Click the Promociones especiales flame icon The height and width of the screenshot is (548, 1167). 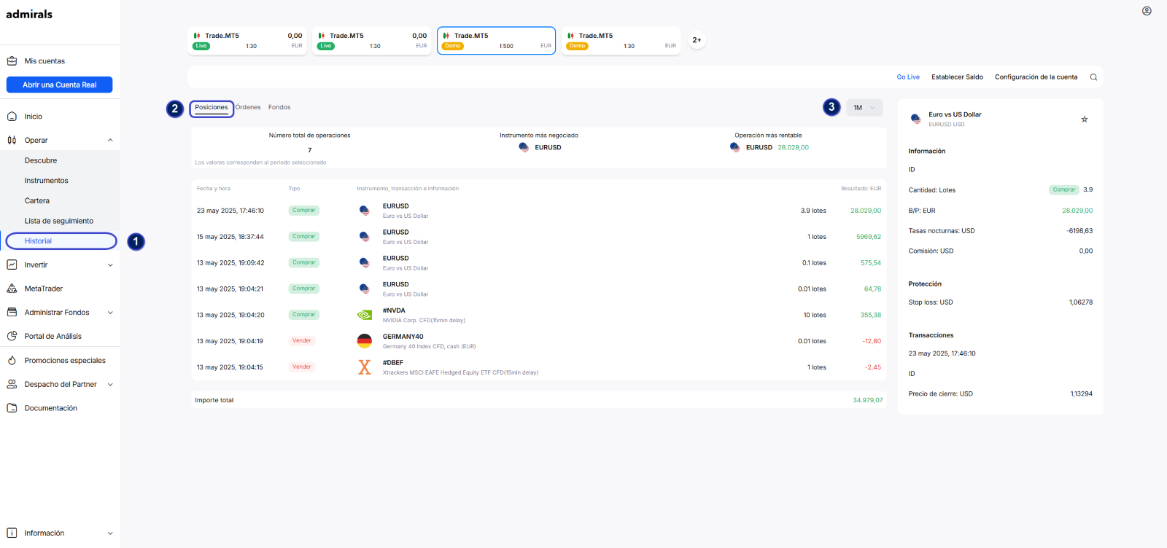click(12, 361)
